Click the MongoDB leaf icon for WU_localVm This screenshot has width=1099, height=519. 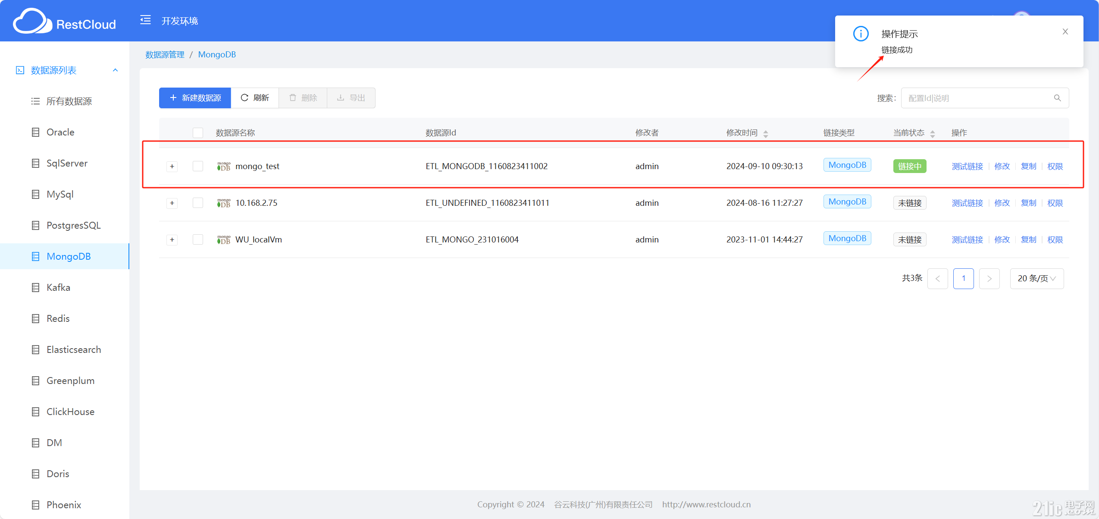[x=223, y=239]
